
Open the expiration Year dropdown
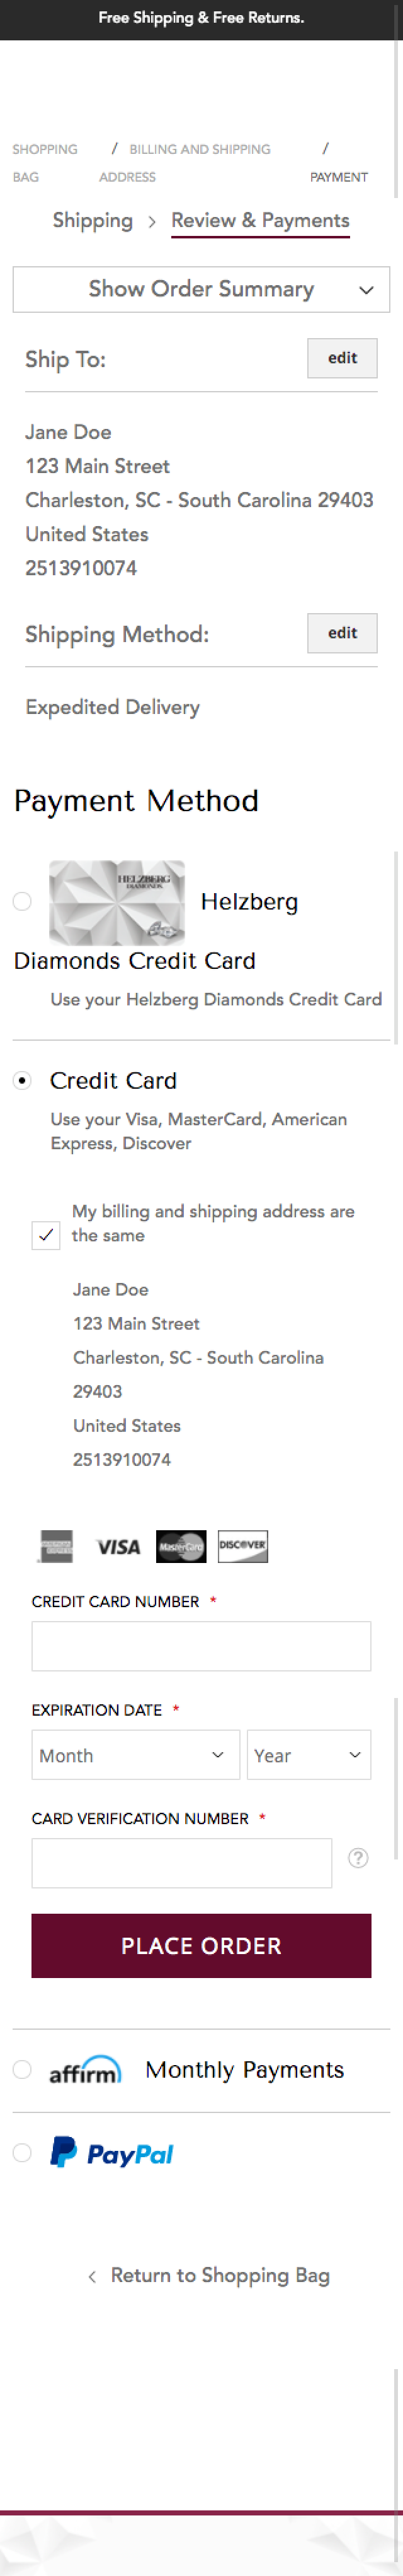309,1754
